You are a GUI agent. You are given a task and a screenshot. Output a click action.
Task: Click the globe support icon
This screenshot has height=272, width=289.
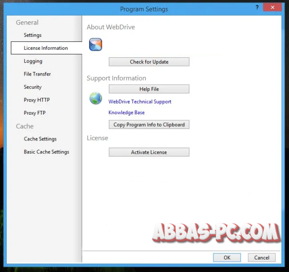click(96, 98)
